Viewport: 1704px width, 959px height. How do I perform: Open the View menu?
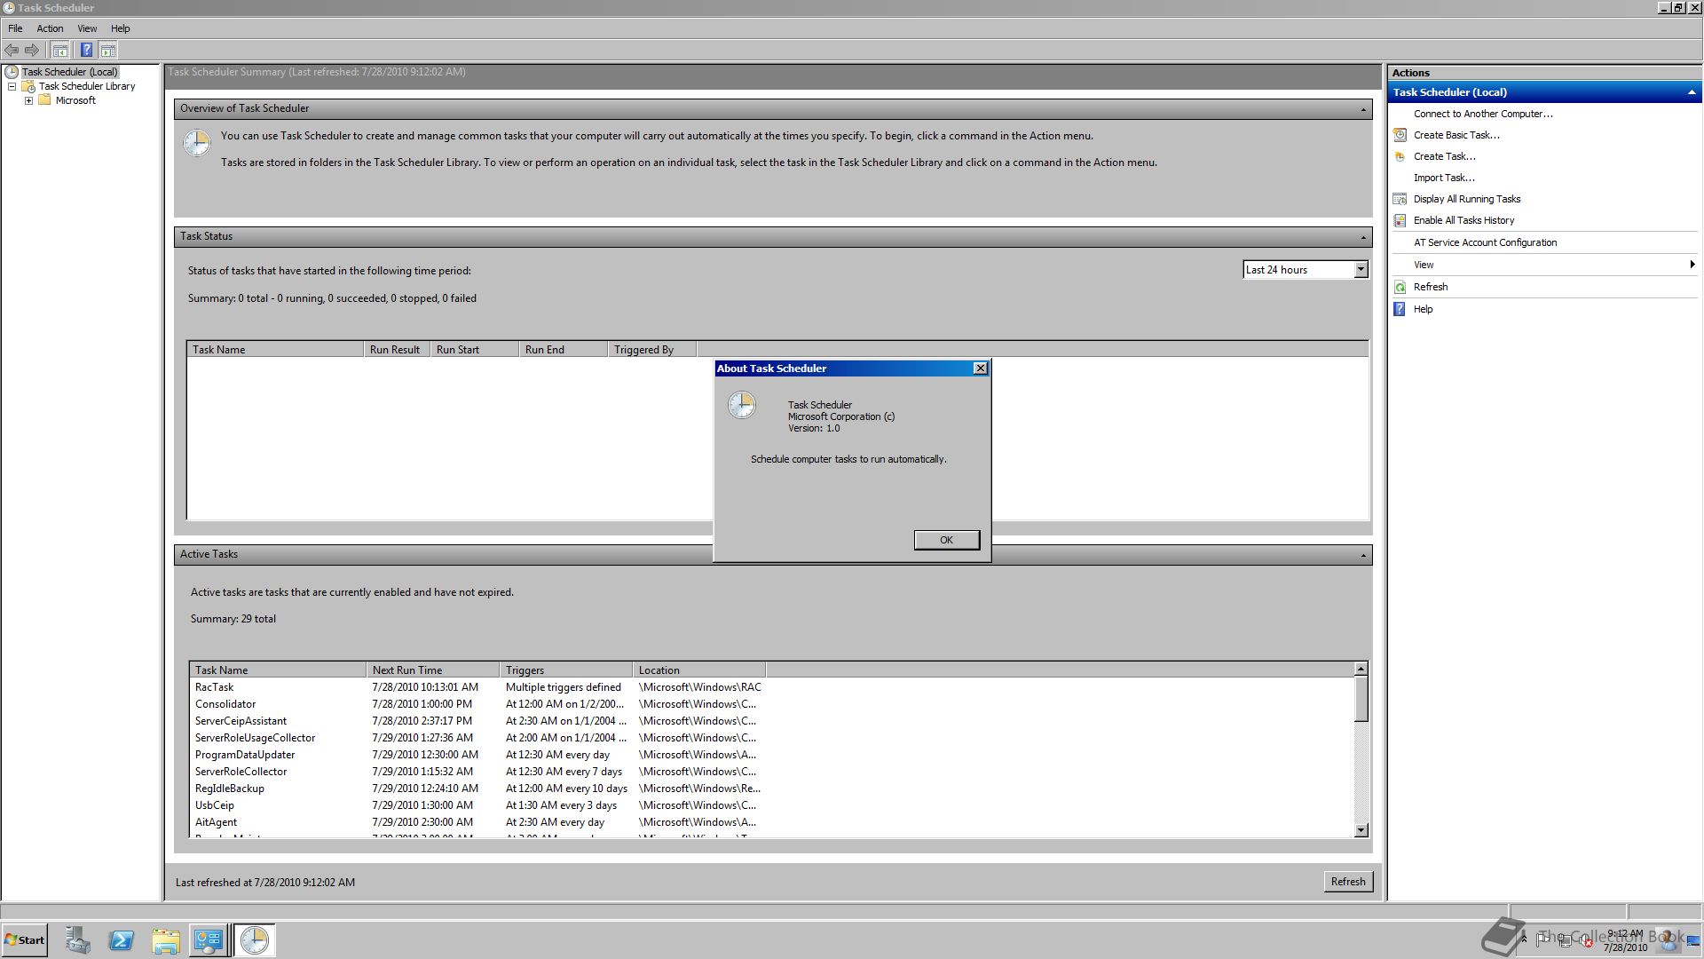click(87, 28)
